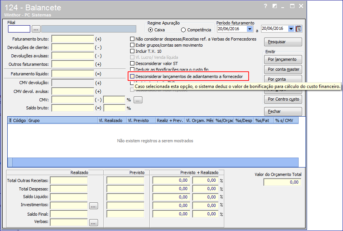343x231 pixels.
Task: Emit report Por Centro custo
Action: 283,99
